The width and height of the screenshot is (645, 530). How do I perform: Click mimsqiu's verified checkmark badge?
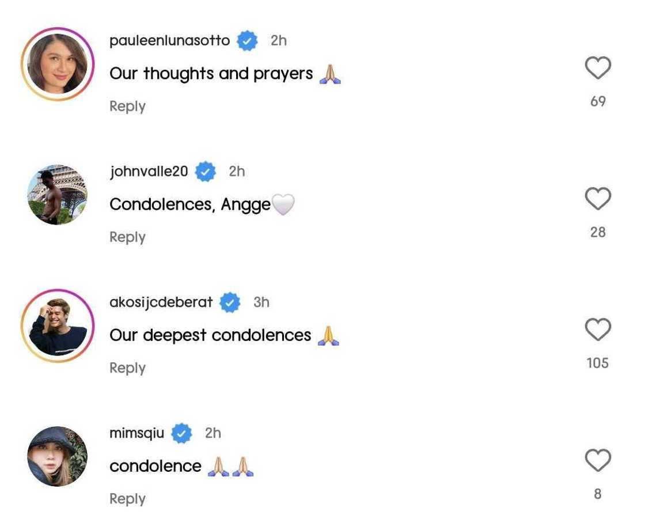182,433
